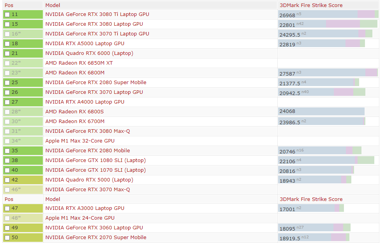Tick the checkbox at position 26

click(x=7, y=92)
